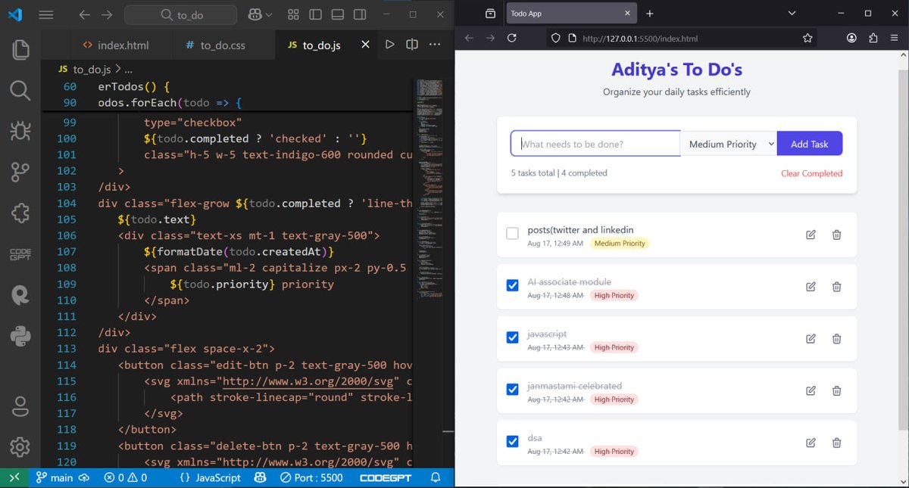The height and width of the screenshot is (488, 909).
Task: Edit the posts(twitter and linkedin task
Action: point(811,235)
